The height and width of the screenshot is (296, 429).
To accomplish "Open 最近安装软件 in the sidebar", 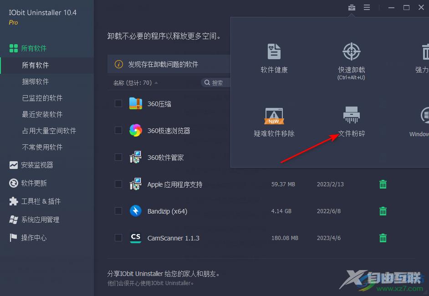I will pos(42,114).
